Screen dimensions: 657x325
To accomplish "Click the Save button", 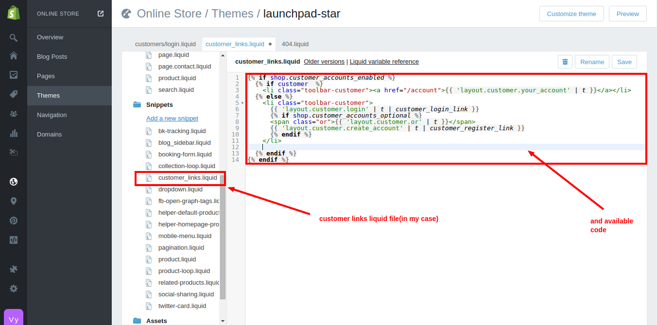I will (x=624, y=62).
